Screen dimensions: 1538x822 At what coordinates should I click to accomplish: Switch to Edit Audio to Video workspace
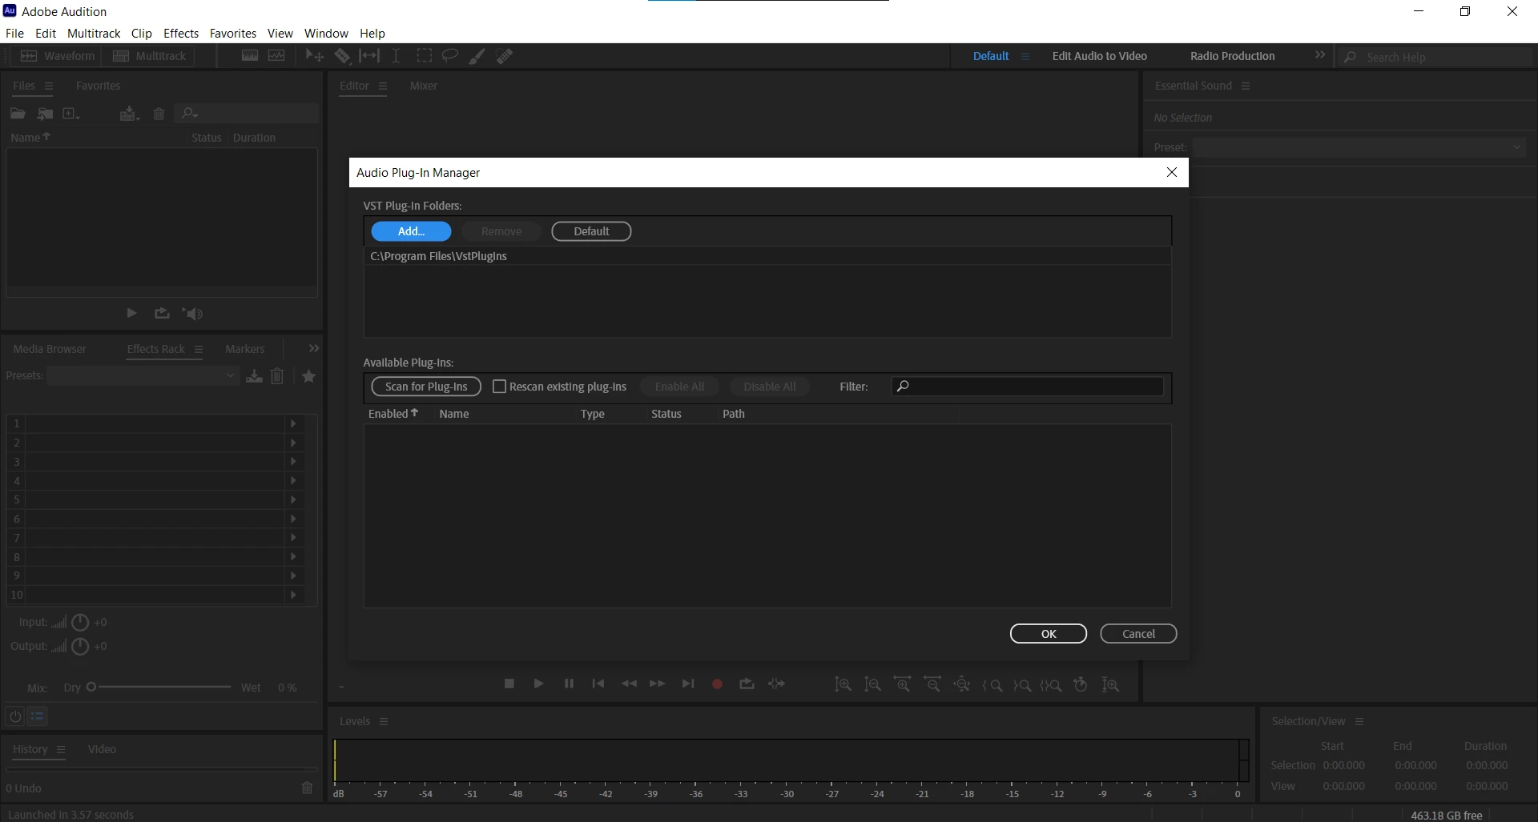pyautogui.click(x=1099, y=56)
